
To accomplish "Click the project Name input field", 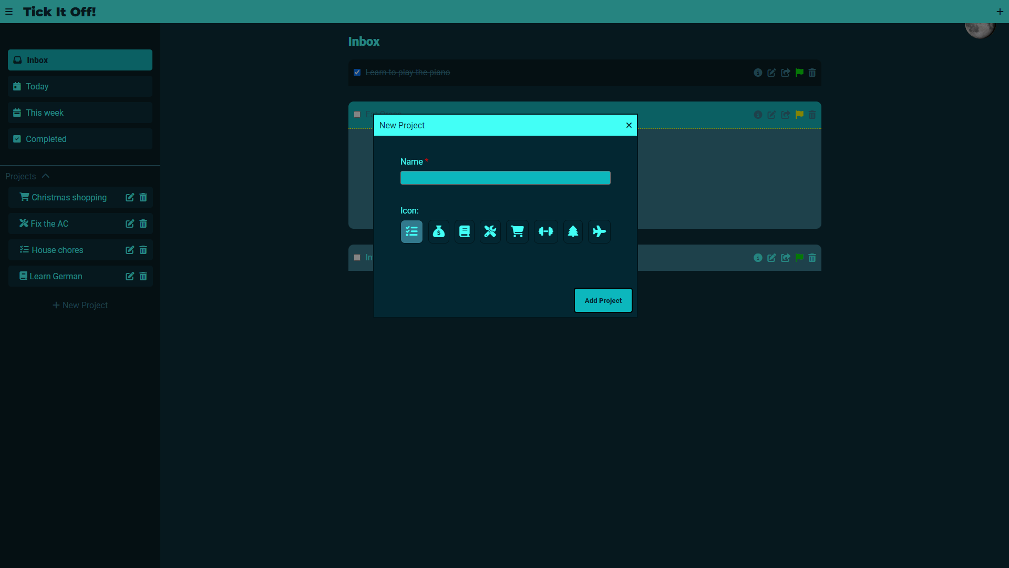I will tap(506, 178).
